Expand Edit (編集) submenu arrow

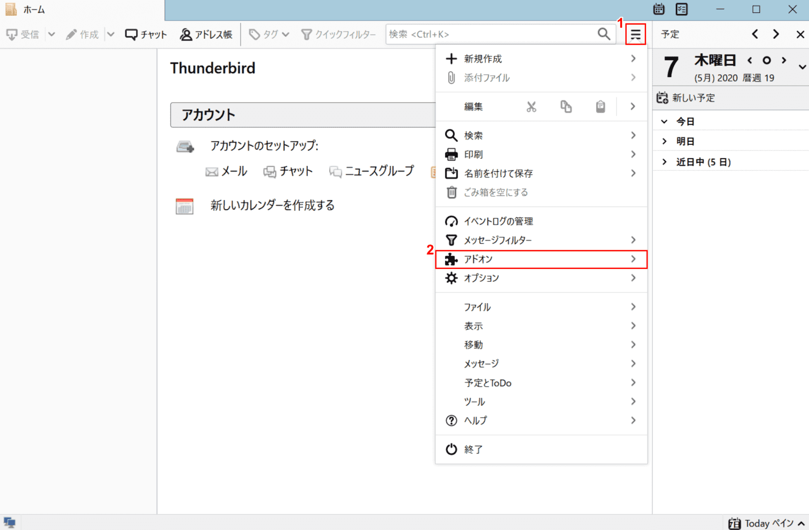click(x=633, y=106)
